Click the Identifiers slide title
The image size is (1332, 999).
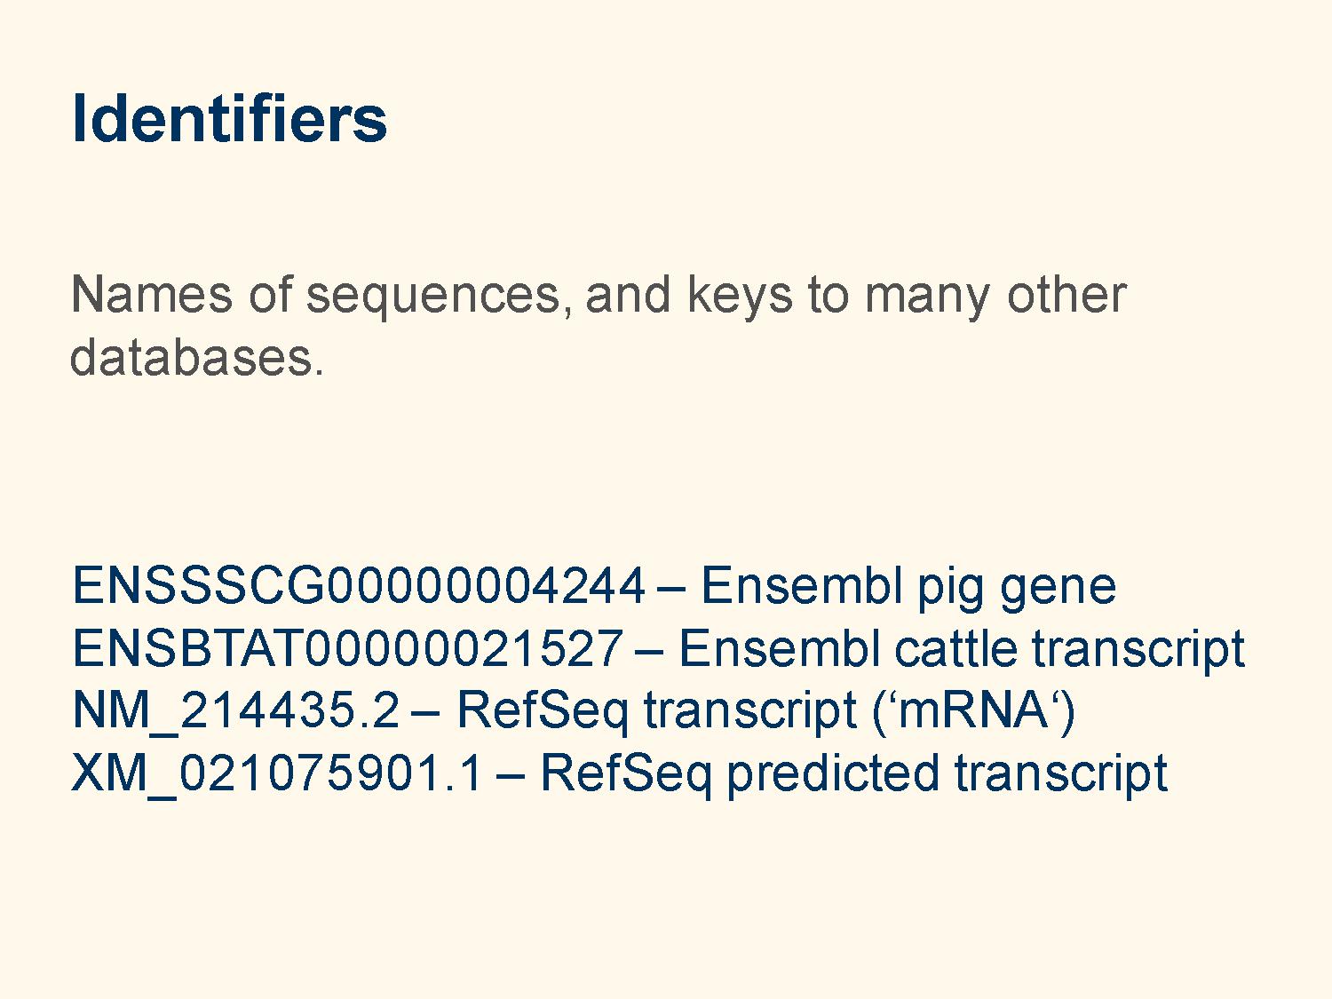tap(229, 118)
